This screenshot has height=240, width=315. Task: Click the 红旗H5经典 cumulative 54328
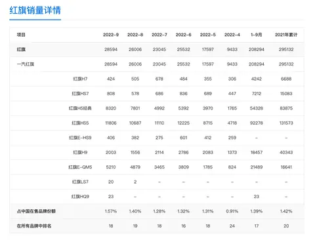257,108
